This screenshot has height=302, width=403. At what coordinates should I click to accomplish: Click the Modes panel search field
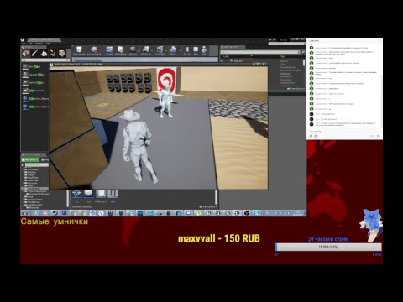click(x=44, y=60)
